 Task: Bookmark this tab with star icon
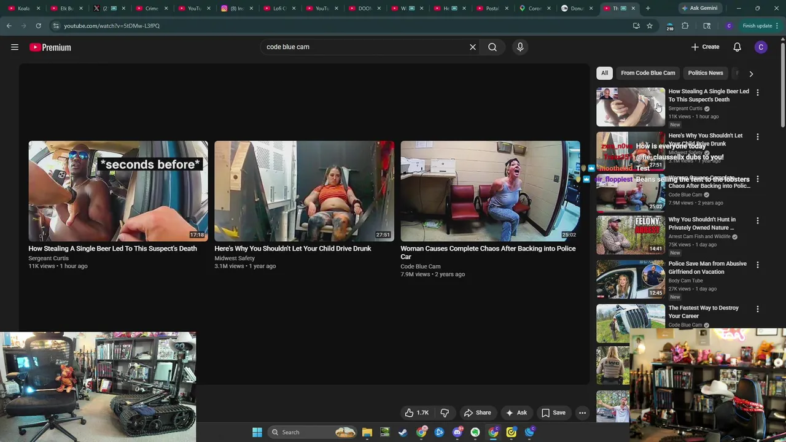pyautogui.click(x=650, y=26)
